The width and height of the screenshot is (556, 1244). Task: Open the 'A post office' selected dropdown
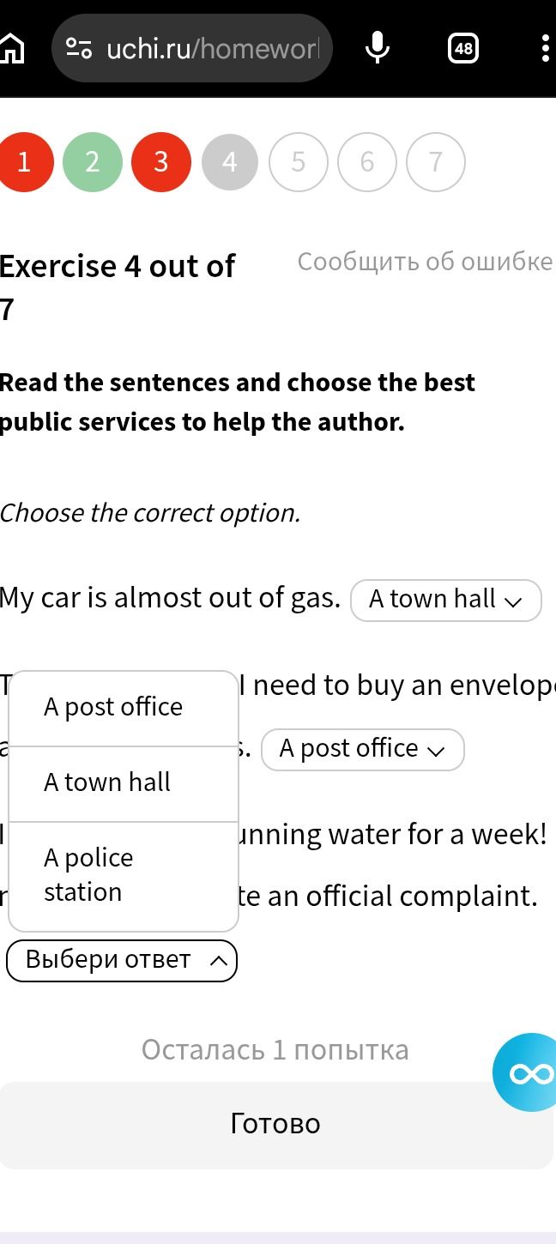pos(363,749)
